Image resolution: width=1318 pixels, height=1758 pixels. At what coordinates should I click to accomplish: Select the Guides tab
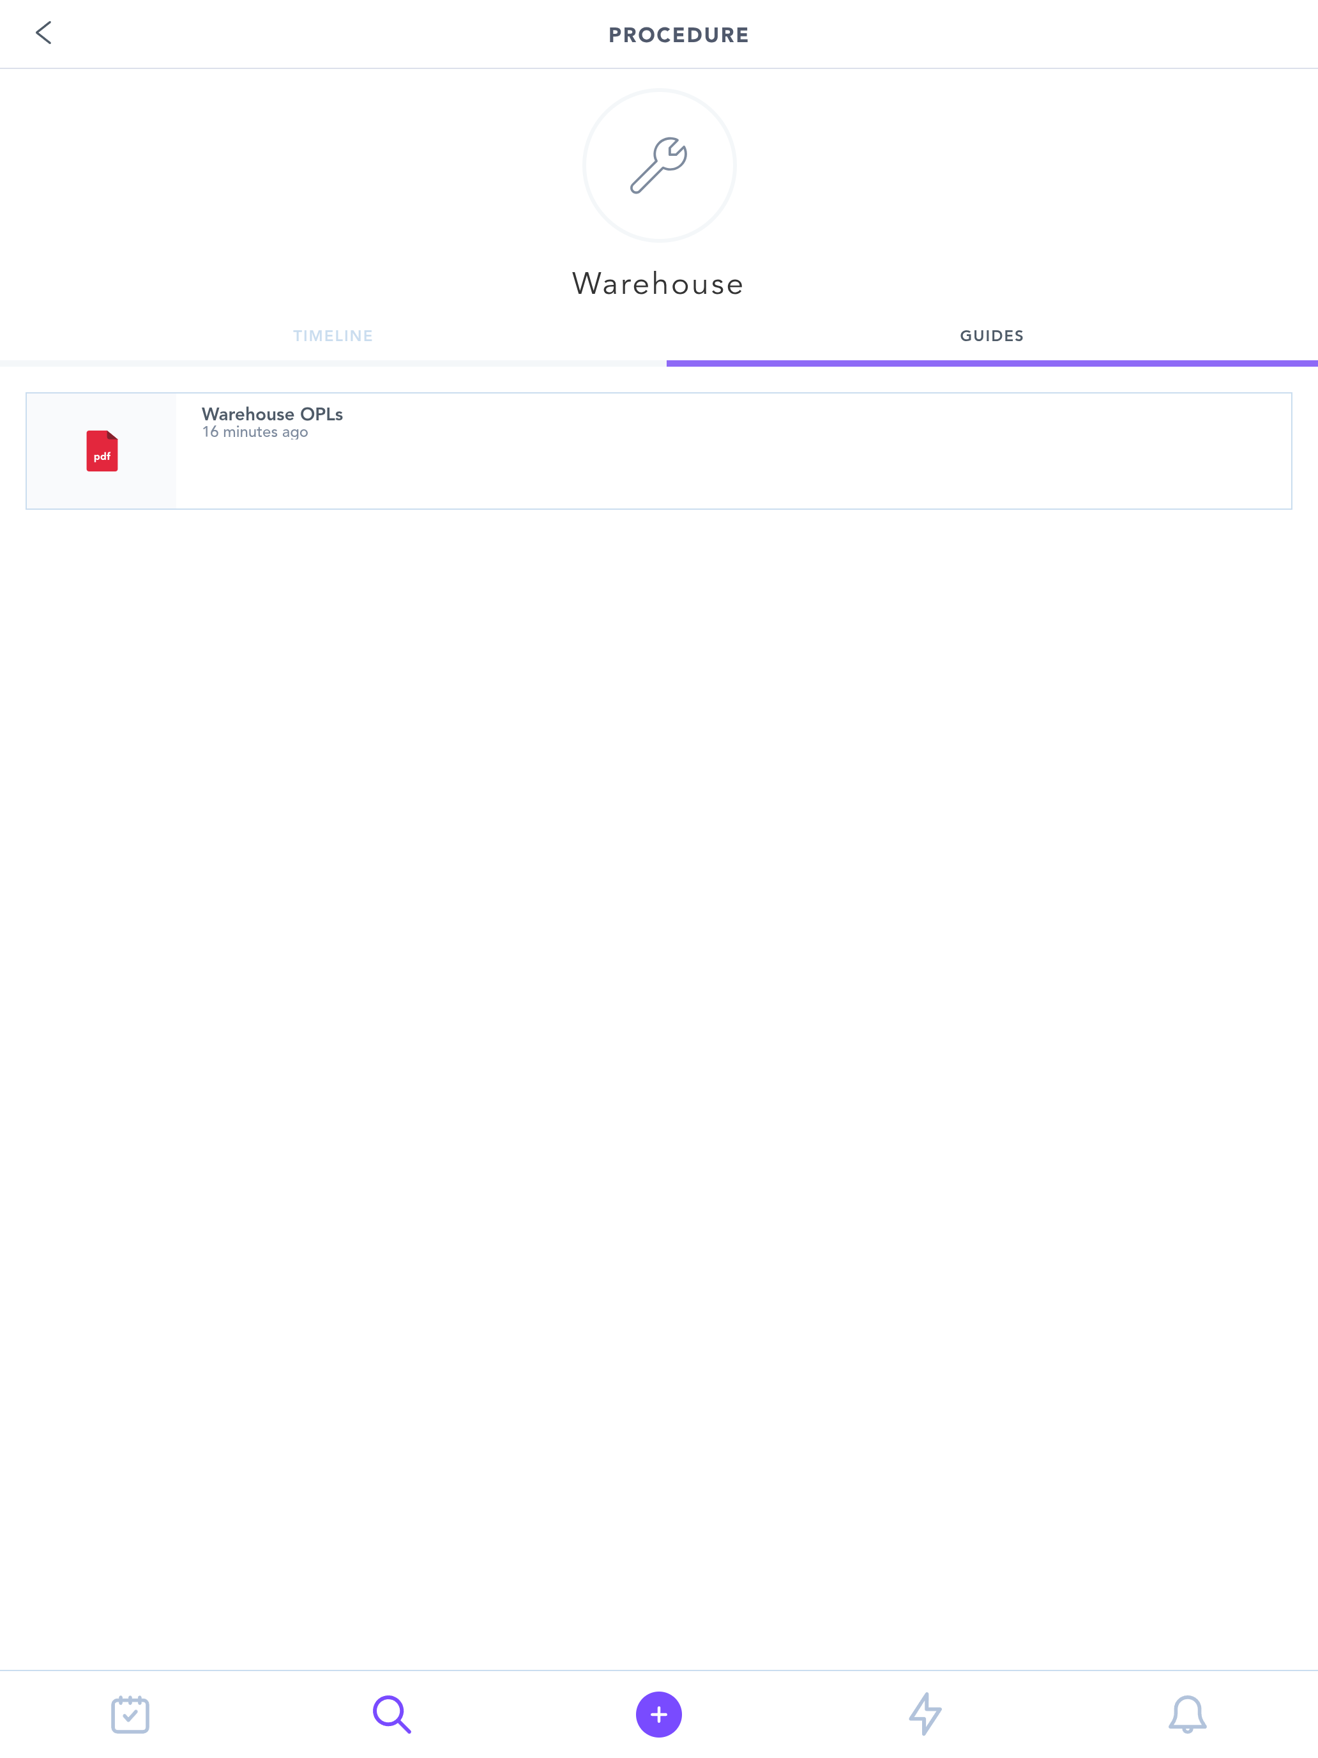point(992,336)
